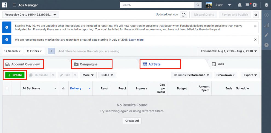Open the notifications bell

pos(240,5)
